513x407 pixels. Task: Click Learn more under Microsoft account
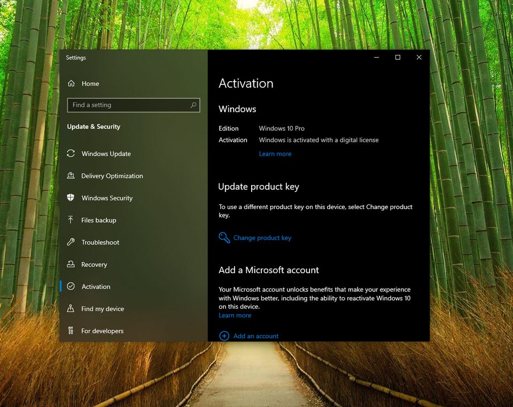coord(235,315)
